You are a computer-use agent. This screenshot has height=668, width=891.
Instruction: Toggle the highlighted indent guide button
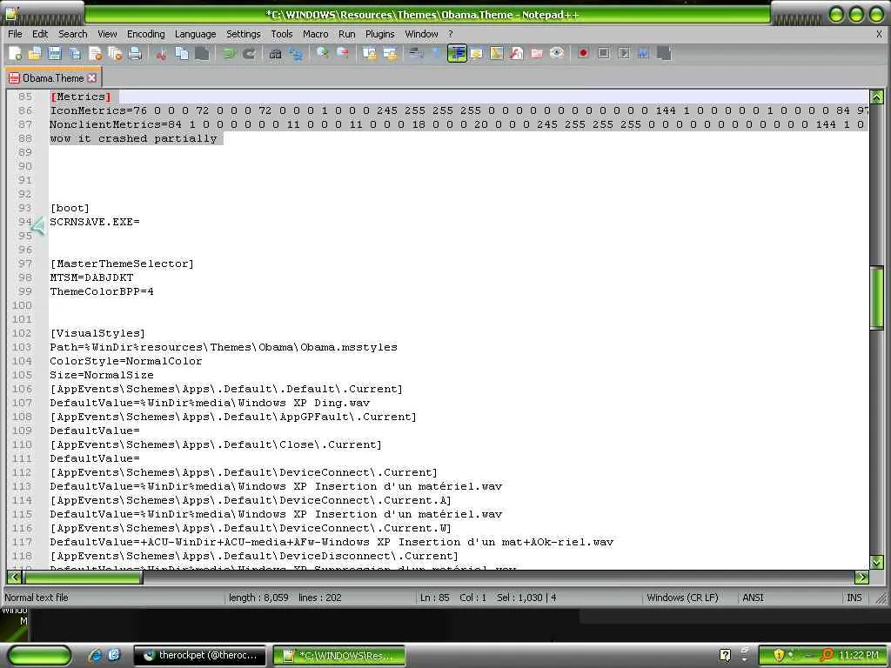(457, 53)
